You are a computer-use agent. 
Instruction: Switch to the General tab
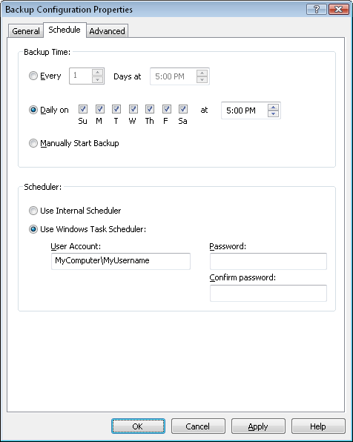coord(26,31)
